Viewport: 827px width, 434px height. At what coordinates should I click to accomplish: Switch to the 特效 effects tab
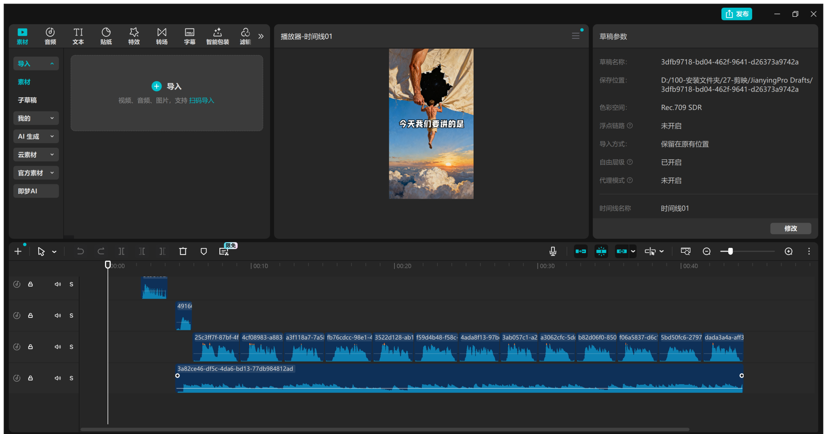click(134, 36)
